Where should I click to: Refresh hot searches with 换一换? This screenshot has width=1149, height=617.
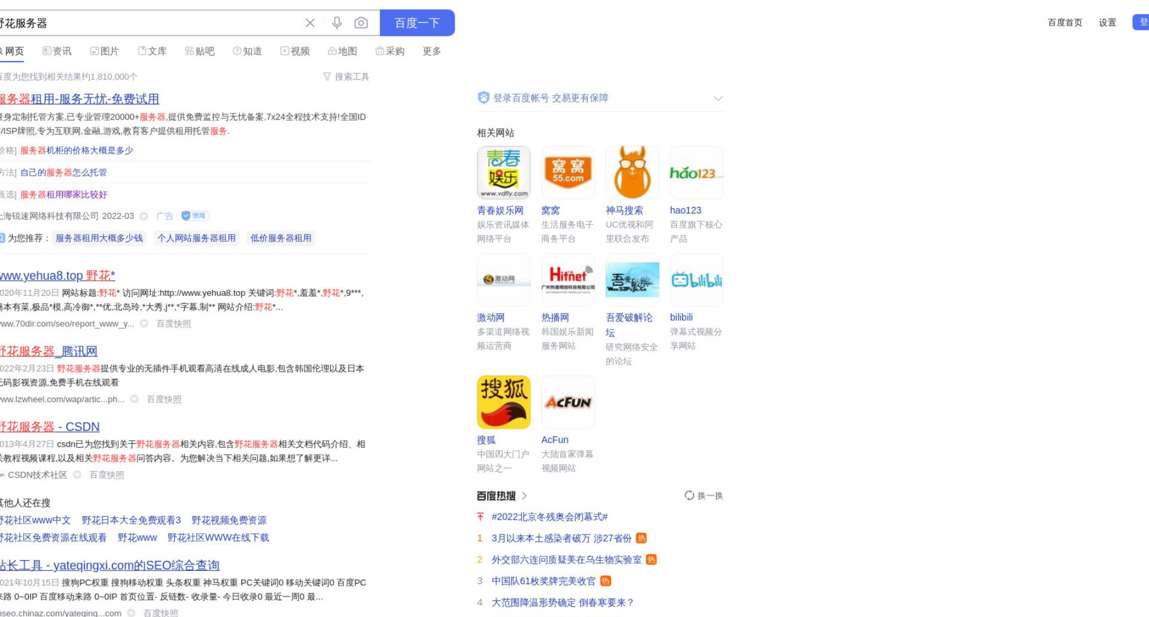tap(704, 496)
